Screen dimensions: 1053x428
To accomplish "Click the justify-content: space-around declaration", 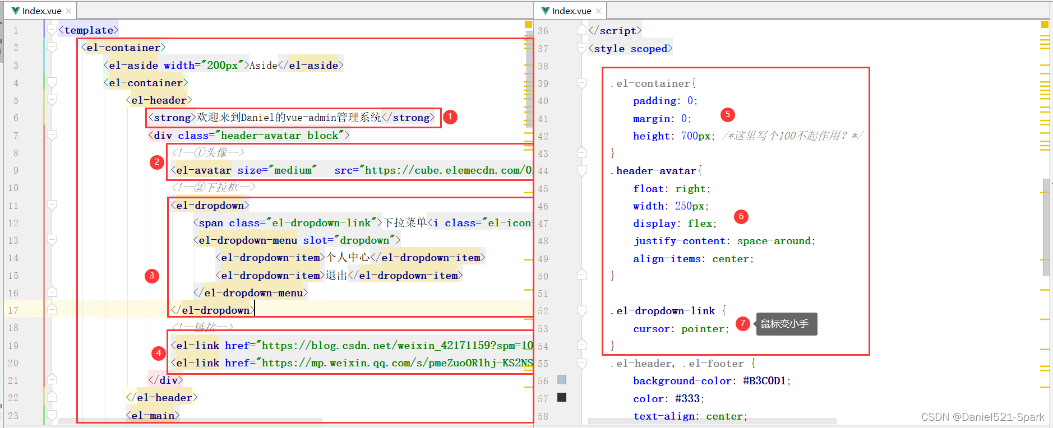I will (x=724, y=241).
